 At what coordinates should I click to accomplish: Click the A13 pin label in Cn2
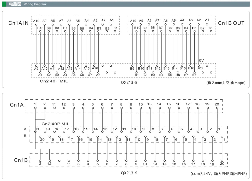pyautogui.click(x=69, y=68)
